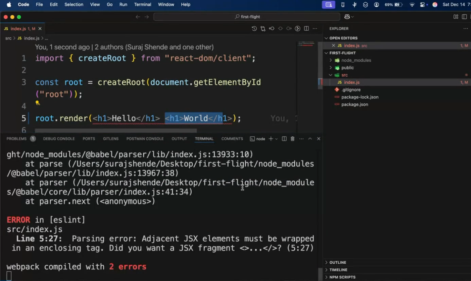
Task: Click the editor horizontal scrollbar
Action: [116, 131]
